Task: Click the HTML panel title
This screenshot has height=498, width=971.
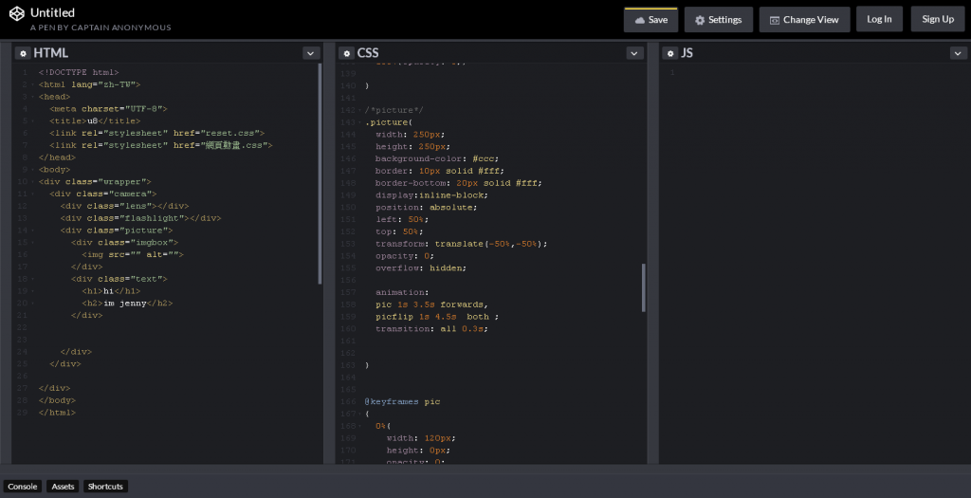Action: pos(51,53)
